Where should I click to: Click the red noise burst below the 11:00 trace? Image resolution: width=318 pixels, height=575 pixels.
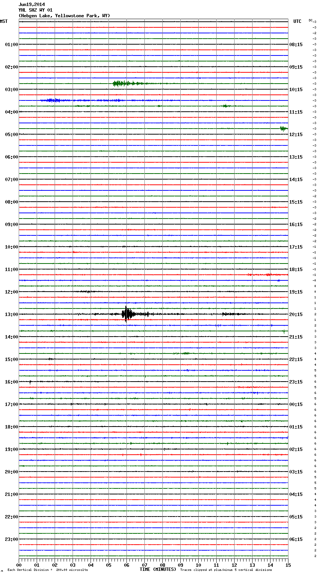point(267,275)
